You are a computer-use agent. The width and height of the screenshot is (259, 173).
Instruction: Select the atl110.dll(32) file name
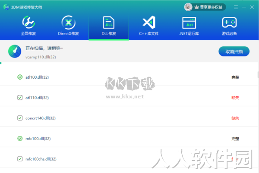coord(37,98)
